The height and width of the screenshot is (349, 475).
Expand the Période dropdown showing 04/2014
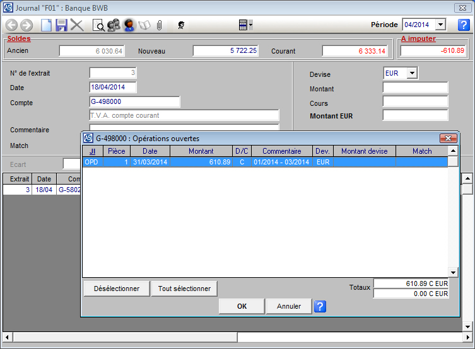pos(440,25)
